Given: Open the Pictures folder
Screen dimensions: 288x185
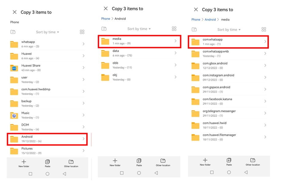Looking at the screenshot, I should [x=47, y=150].
